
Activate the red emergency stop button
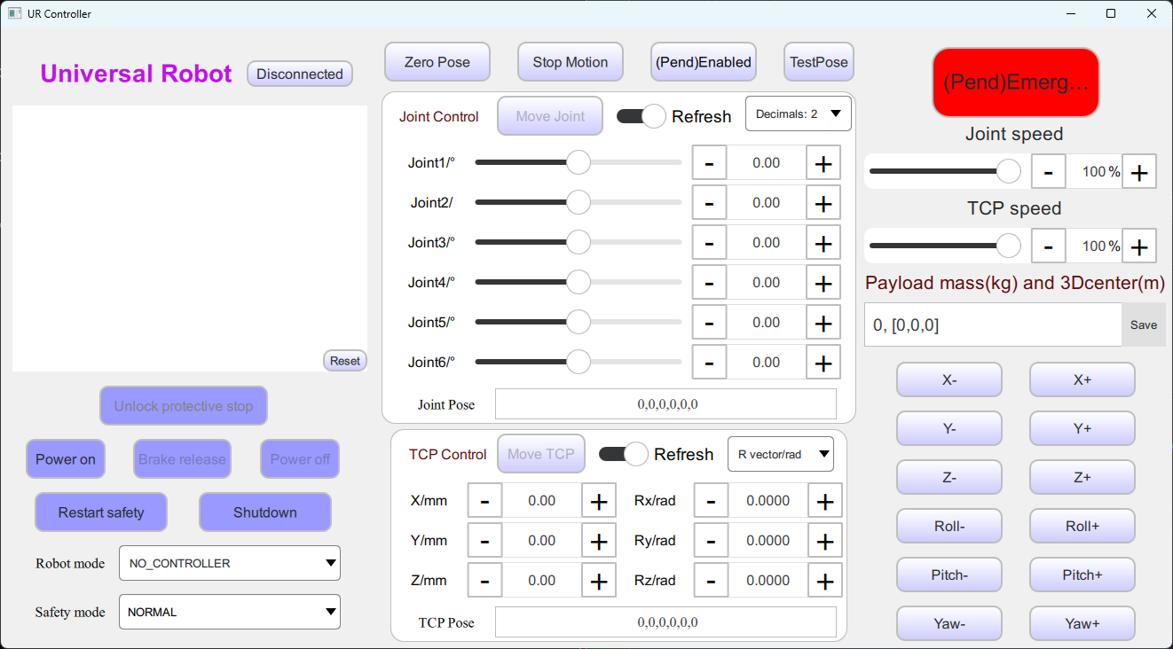1015,82
